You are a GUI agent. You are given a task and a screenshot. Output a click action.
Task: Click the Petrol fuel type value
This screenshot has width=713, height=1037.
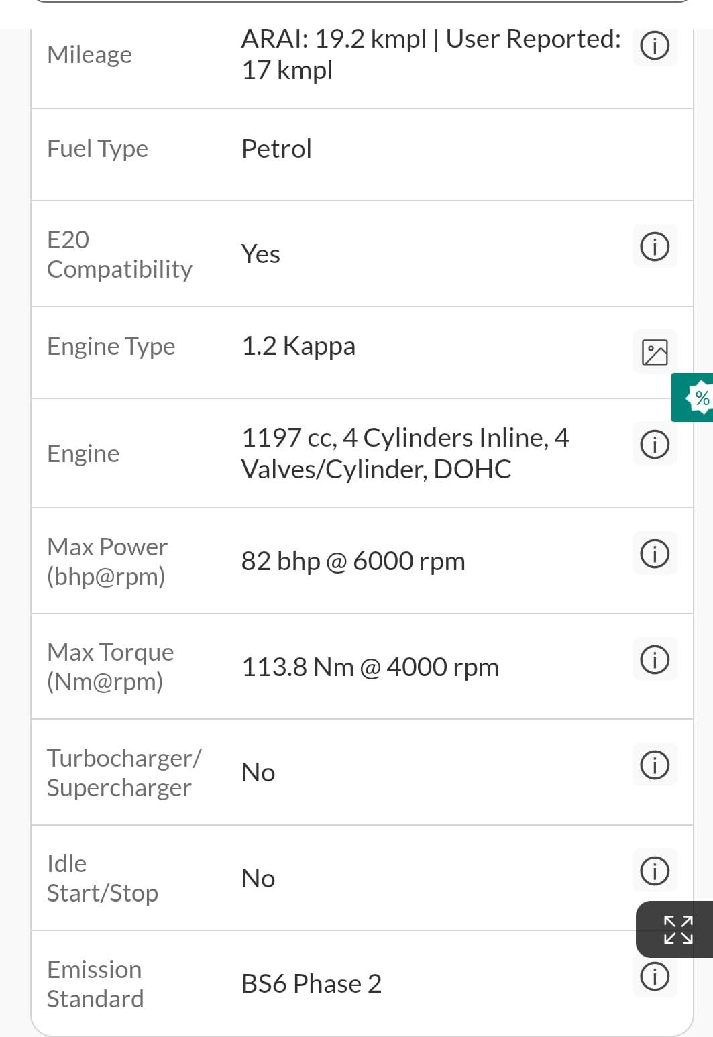(276, 149)
